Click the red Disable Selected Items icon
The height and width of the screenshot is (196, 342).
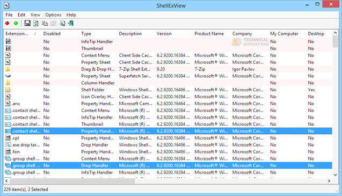pos(7,23)
